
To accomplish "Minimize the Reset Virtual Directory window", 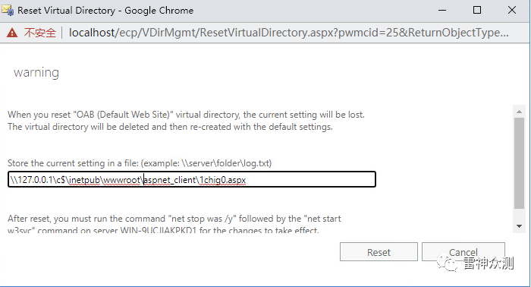I will pos(442,10).
